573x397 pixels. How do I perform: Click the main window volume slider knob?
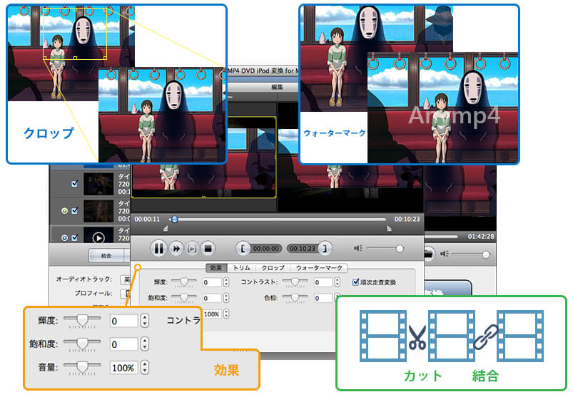[486, 254]
